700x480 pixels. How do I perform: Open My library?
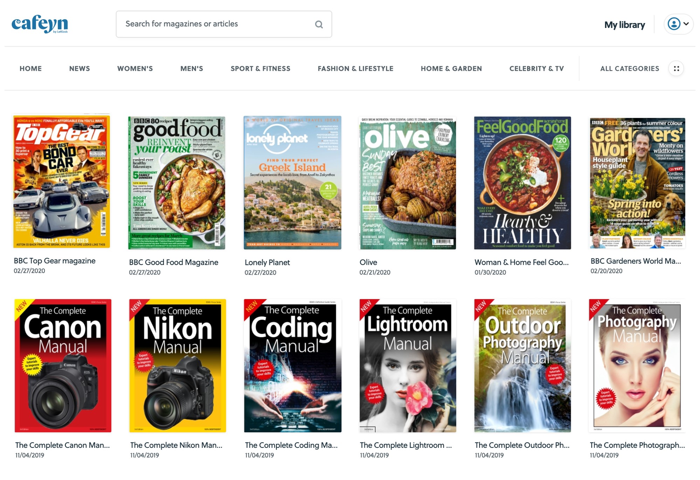pyautogui.click(x=624, y=25)
